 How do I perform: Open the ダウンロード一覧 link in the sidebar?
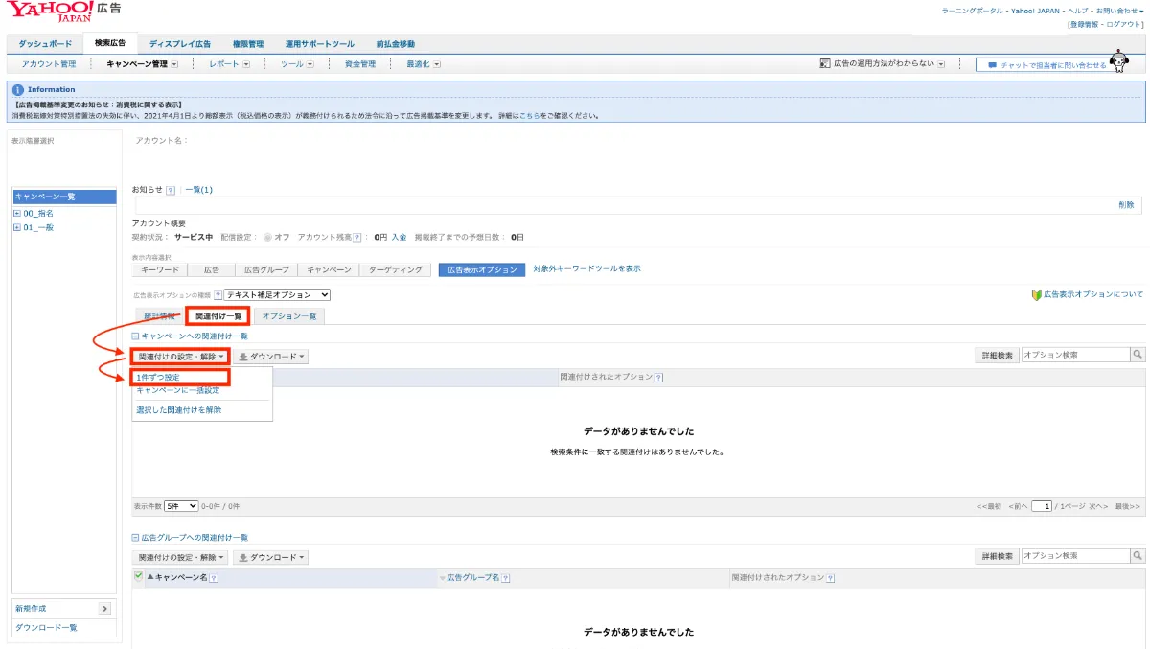point(46,628)
